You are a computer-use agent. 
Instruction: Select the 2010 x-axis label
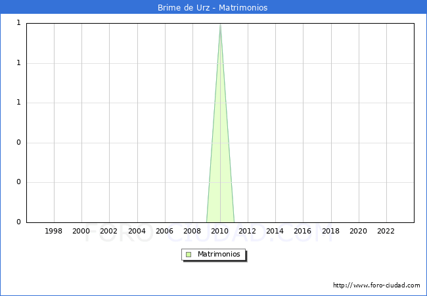(x=219, y=231)
